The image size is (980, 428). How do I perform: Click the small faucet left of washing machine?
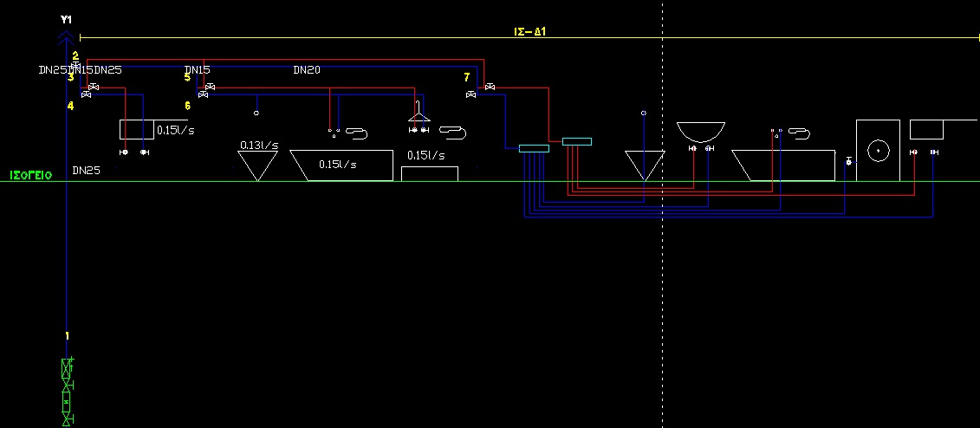pyautogui.click(x=848, y=161)
